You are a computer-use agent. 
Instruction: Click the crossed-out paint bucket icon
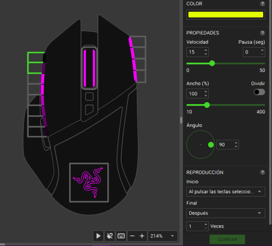pos(110,236)
